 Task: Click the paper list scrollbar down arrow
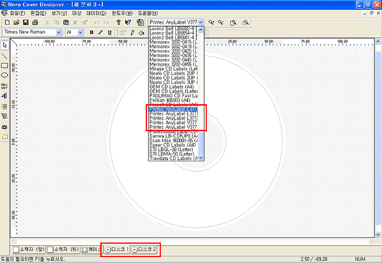coord(201,157)
